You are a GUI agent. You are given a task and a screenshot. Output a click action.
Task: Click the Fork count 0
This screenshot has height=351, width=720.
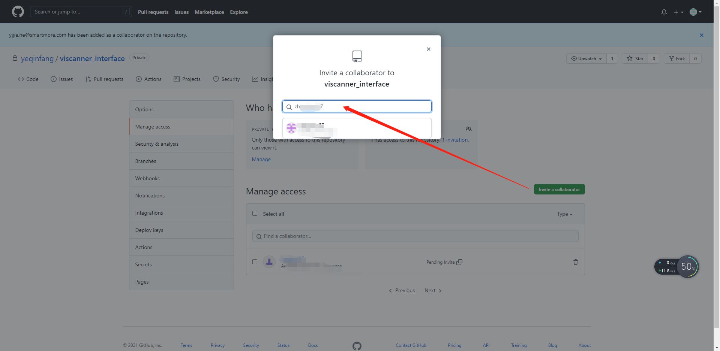coord(695,58)
